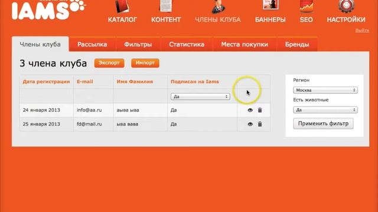378x212 pixels.
Task: Select the Баннеры menu item
Action: click(x=271, y=19)
